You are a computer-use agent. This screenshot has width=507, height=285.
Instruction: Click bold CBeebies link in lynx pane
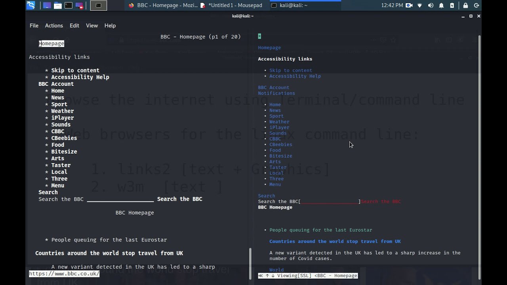[64, 138]
